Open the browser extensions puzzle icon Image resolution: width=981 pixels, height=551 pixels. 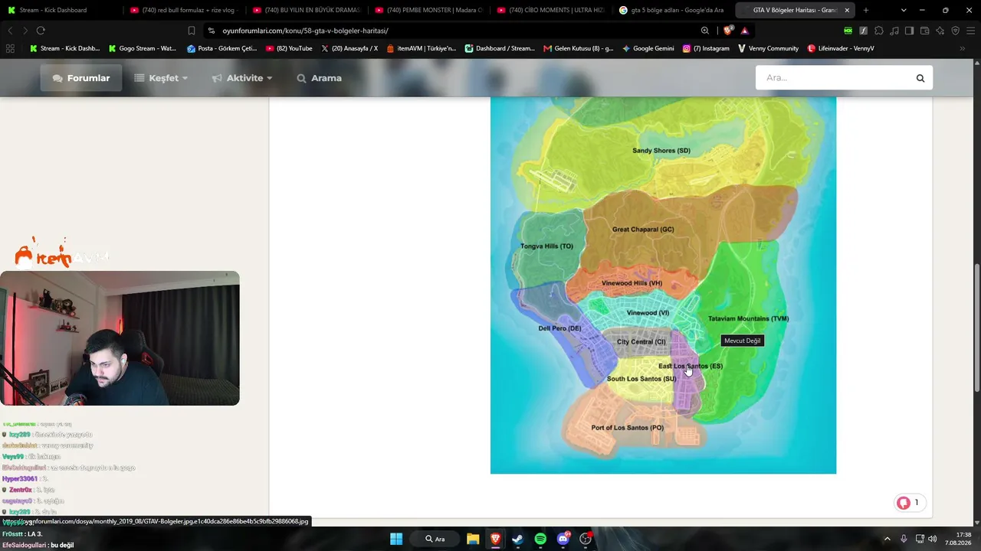pyautogui.click(x=878, y=31)
